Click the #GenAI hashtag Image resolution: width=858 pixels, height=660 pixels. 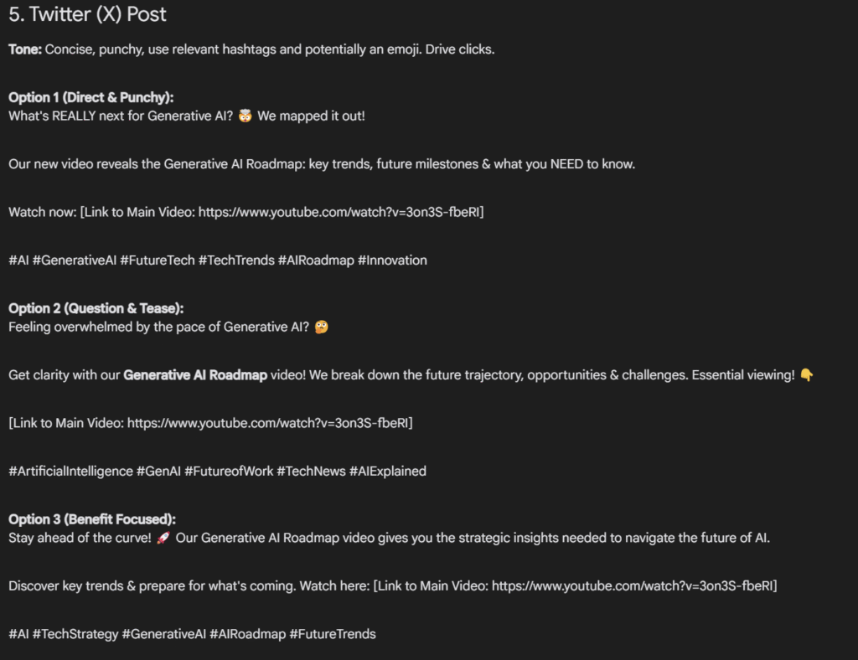(x=158, y=472)
